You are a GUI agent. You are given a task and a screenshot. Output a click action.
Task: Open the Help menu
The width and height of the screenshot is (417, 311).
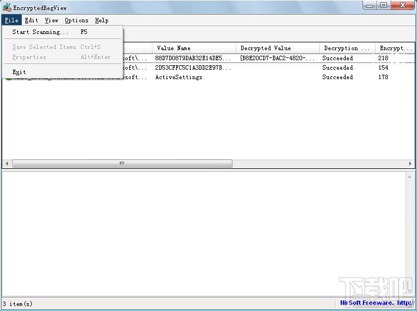click(101, 20)
